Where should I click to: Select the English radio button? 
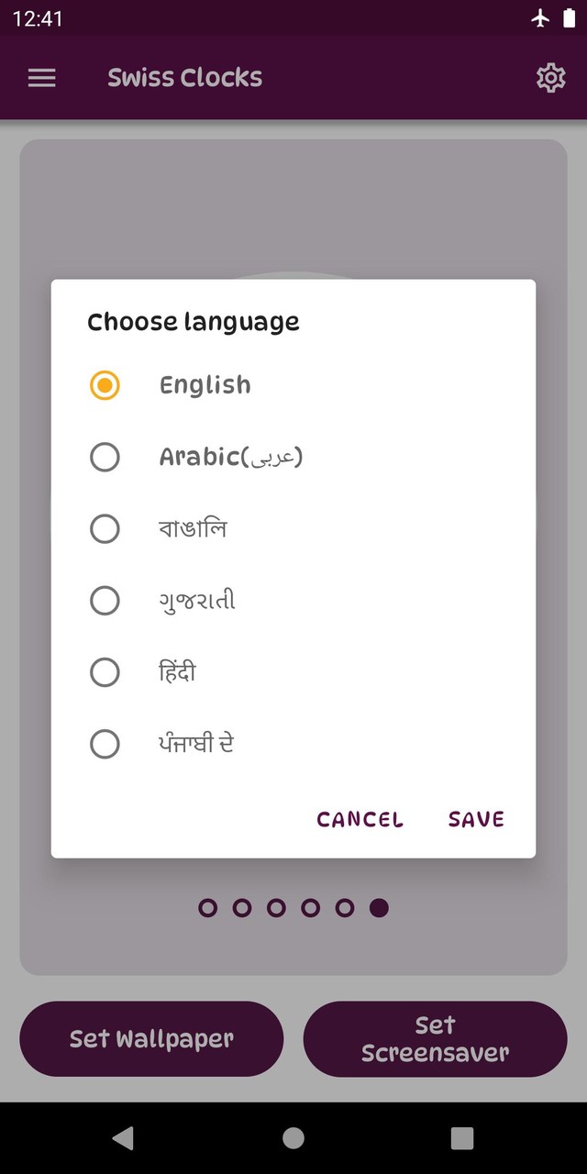point(105,385)
